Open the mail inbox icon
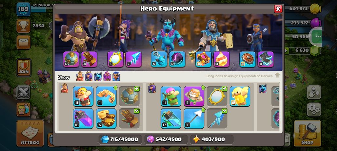The width and height of the screenshot is (337, 151). 23,42
